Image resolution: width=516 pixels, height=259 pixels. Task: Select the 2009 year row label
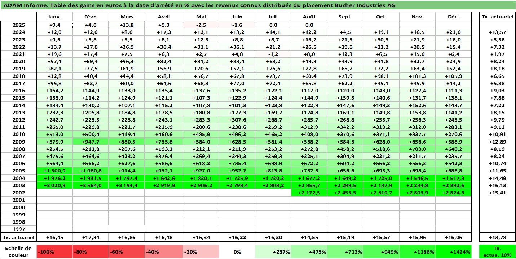18,141
